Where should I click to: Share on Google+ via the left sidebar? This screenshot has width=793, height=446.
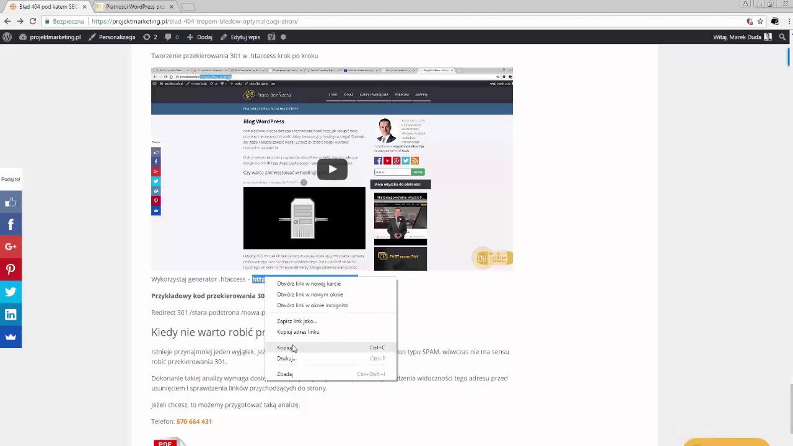(11, 247)
